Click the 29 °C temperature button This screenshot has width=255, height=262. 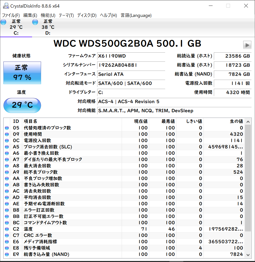point(22,105)
